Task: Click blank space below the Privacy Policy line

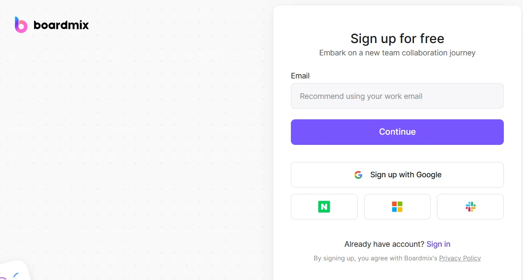Action: coord(397,272)
